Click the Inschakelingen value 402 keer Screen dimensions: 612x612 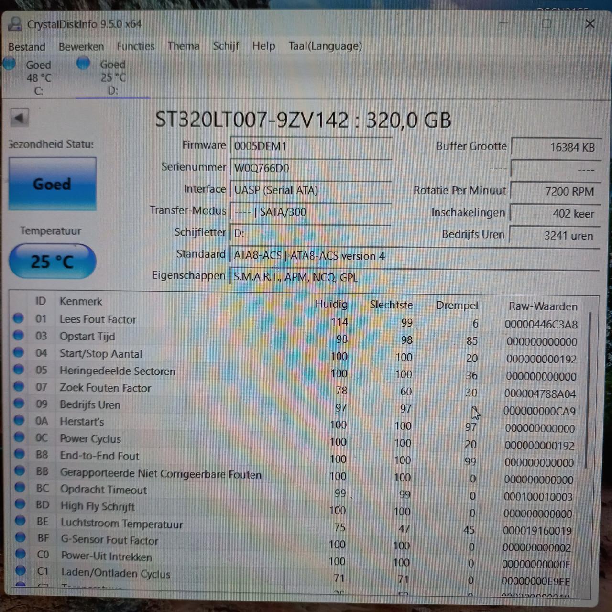click(555, 213)
